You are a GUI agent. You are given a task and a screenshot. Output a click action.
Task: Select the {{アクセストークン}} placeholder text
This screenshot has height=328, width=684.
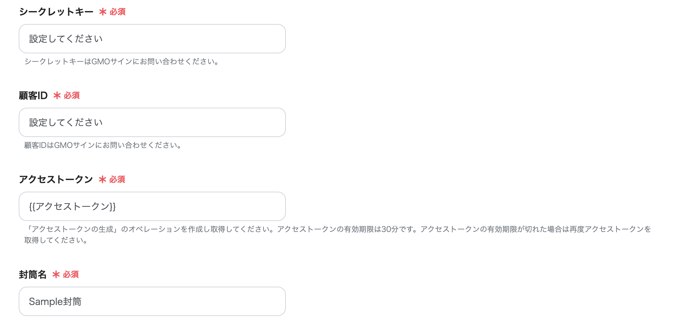(72, 207)
